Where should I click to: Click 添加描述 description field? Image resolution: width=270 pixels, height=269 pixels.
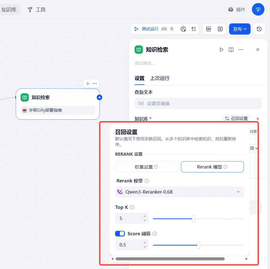tap(144, 63)
